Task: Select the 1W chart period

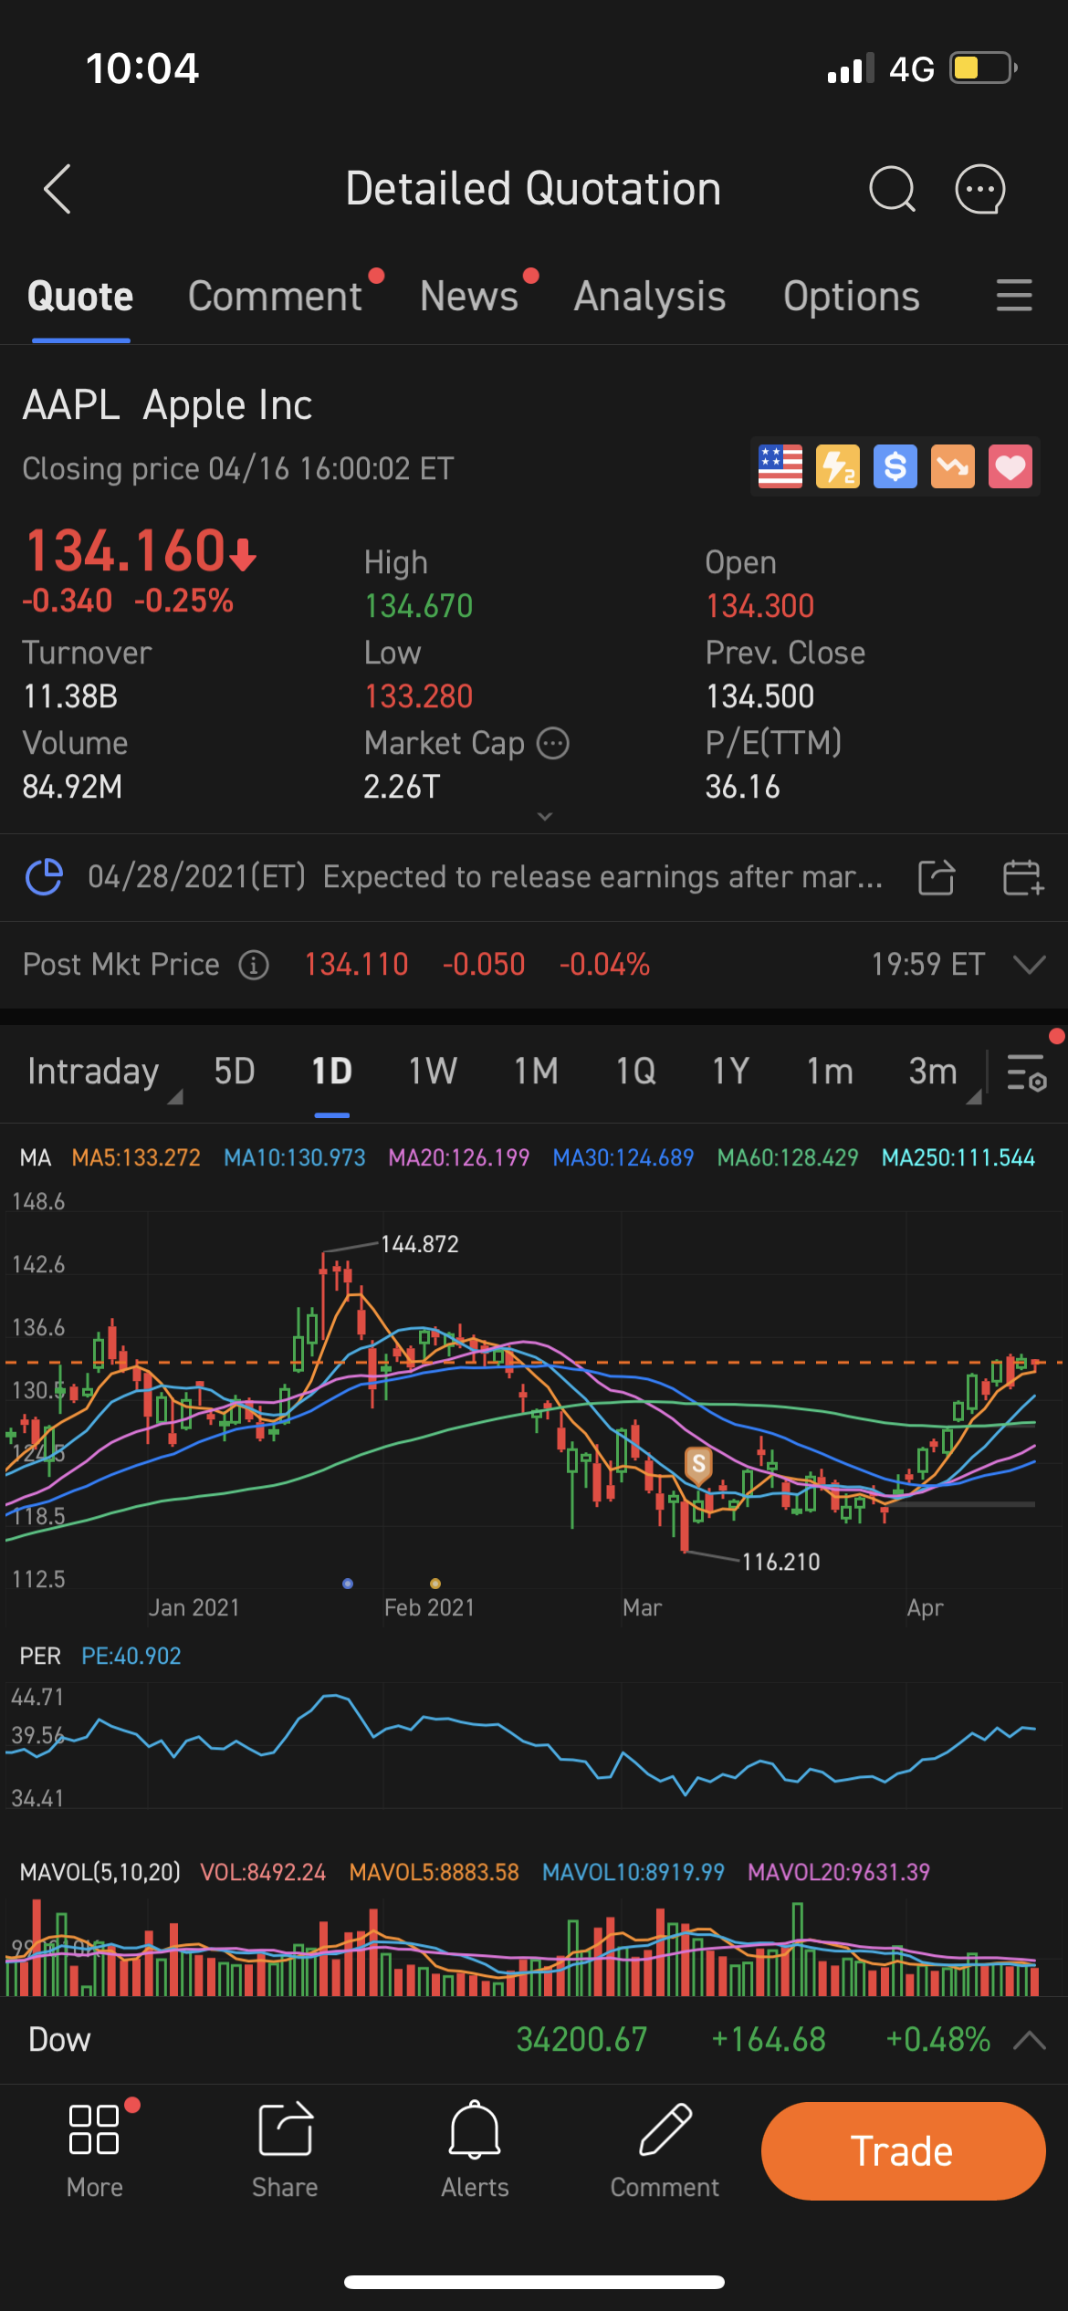Action: tap(433, 1072)
